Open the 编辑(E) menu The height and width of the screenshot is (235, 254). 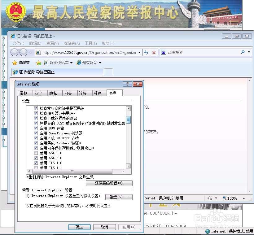pyautogui.click(x=35, y=43)
